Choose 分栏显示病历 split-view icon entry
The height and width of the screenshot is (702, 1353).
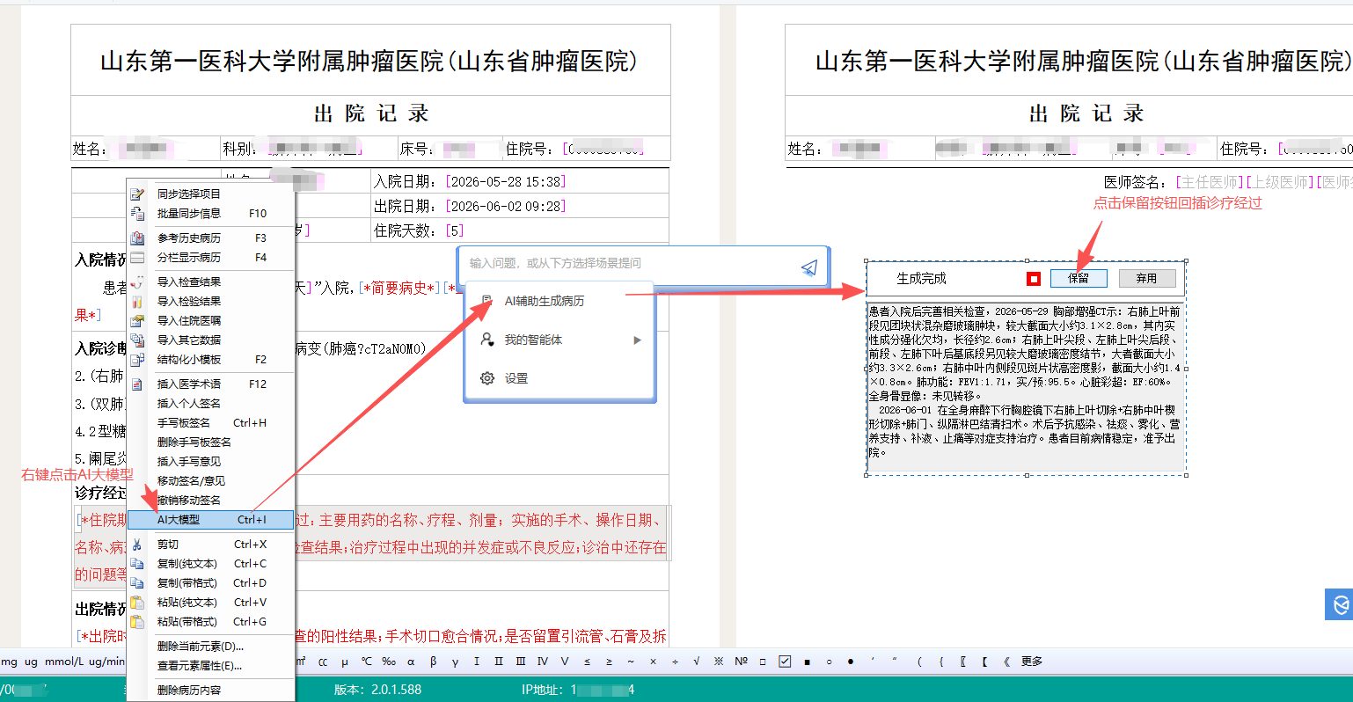137,257
